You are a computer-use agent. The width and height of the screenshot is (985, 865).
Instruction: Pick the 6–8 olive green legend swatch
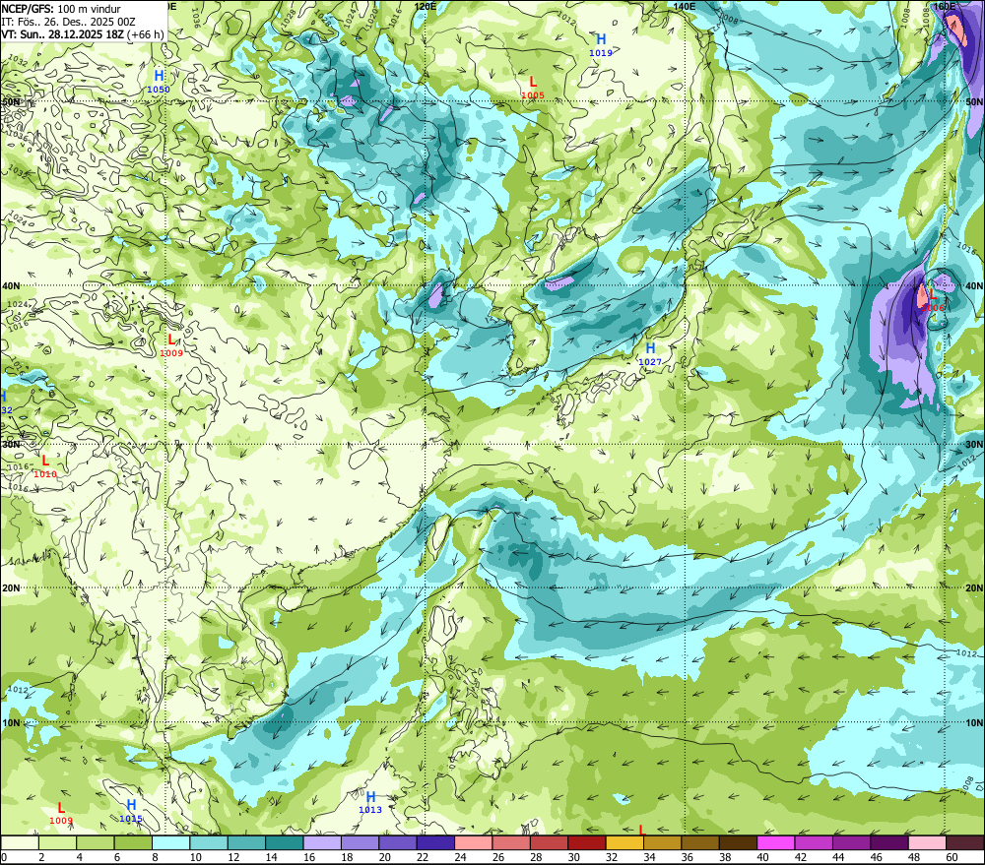click(133, 842)
